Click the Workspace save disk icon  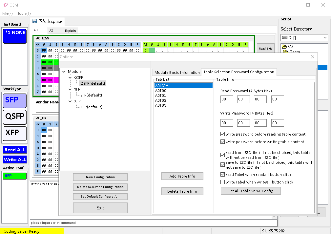[35, 21]
